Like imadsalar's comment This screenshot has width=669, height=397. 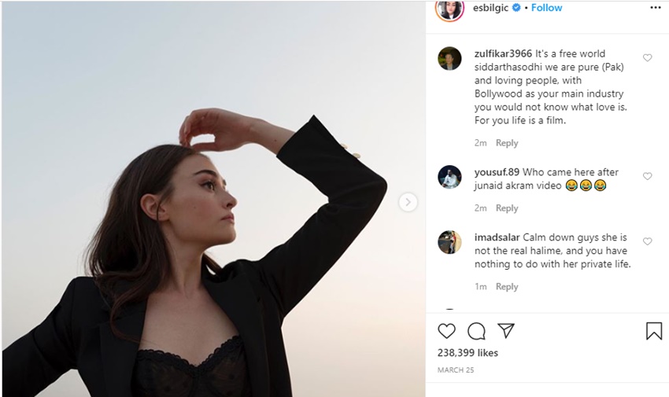point(648,241)
